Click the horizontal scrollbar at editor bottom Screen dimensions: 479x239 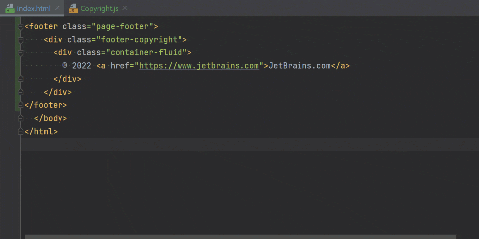[240, 237]
